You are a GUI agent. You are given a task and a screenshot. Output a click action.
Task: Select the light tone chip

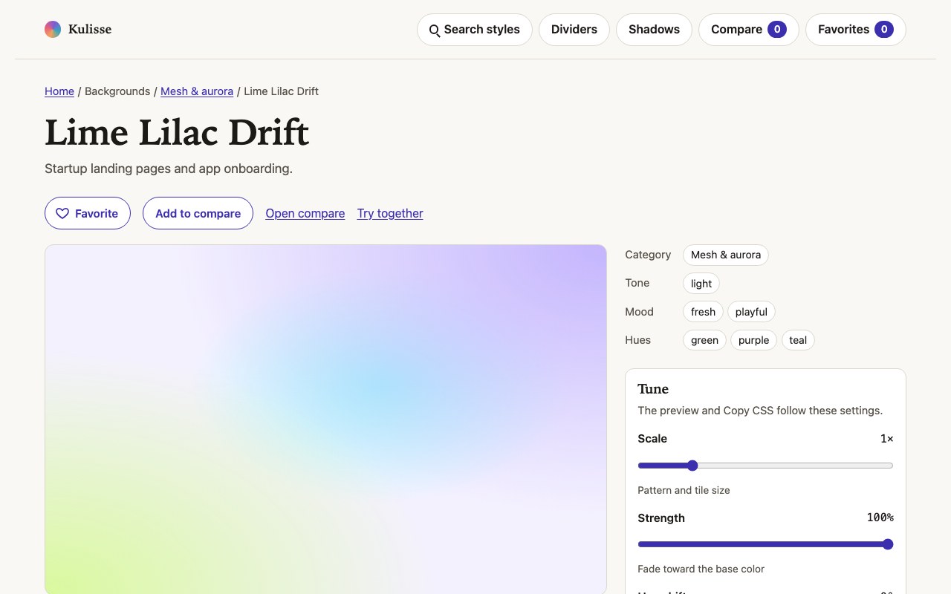pyautogui.click(x=701, y=284)
